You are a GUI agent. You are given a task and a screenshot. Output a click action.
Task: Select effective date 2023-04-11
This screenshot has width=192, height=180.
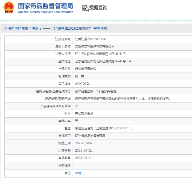click(83, 150)
